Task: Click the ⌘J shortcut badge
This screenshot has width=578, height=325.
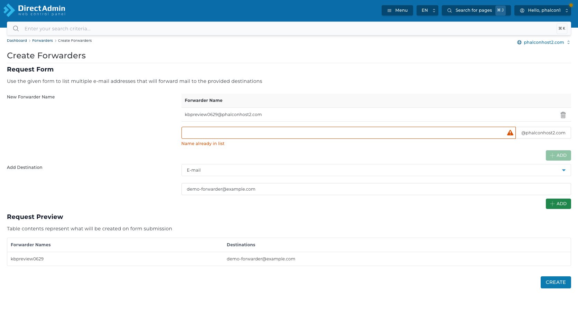Action: (500, 10)
